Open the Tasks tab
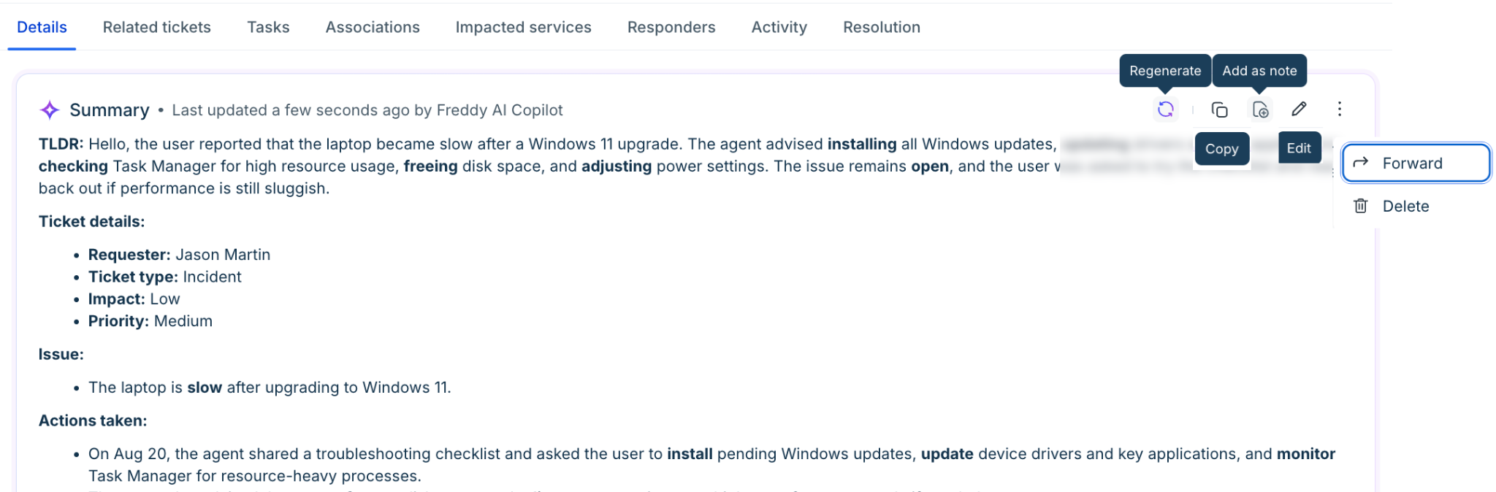The image size is (1496, 492). [268, 27]
